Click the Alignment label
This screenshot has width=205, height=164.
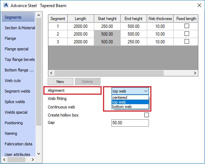pos(56,90)
